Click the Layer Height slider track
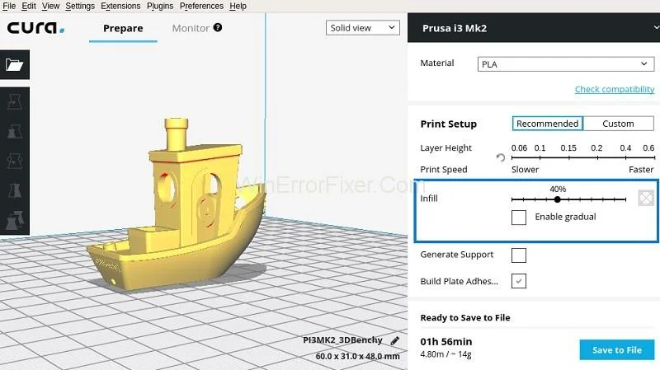Image resolution: width=660 pixels, height=370 pixels. (583, 157)
